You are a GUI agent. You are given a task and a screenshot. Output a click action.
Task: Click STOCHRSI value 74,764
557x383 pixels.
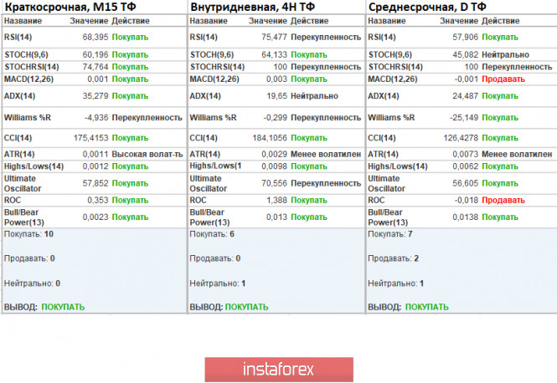[x=95, y=67]
